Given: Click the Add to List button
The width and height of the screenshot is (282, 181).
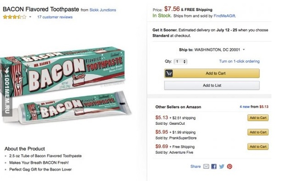Looking at the screenshot, I should pyautogui.click(x=212, y=85).
